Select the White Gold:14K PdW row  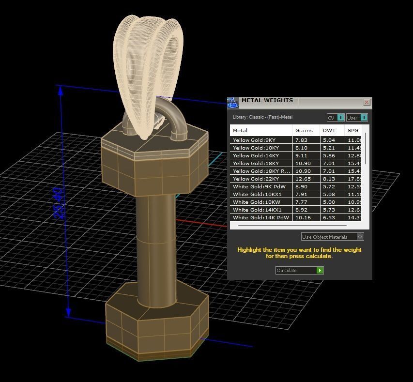click(x=295, y=217)
